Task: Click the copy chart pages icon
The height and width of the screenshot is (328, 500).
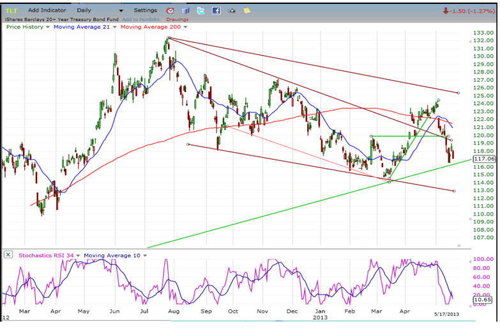Action: 185,11
